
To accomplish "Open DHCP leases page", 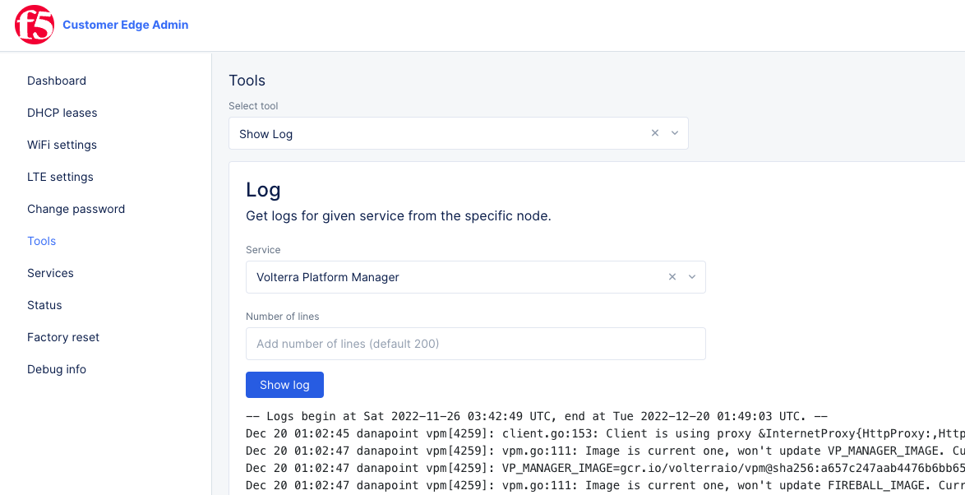I will coord(62,113).
